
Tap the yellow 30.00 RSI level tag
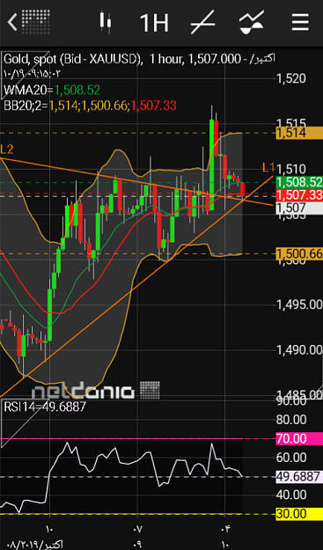click(299, 514)
